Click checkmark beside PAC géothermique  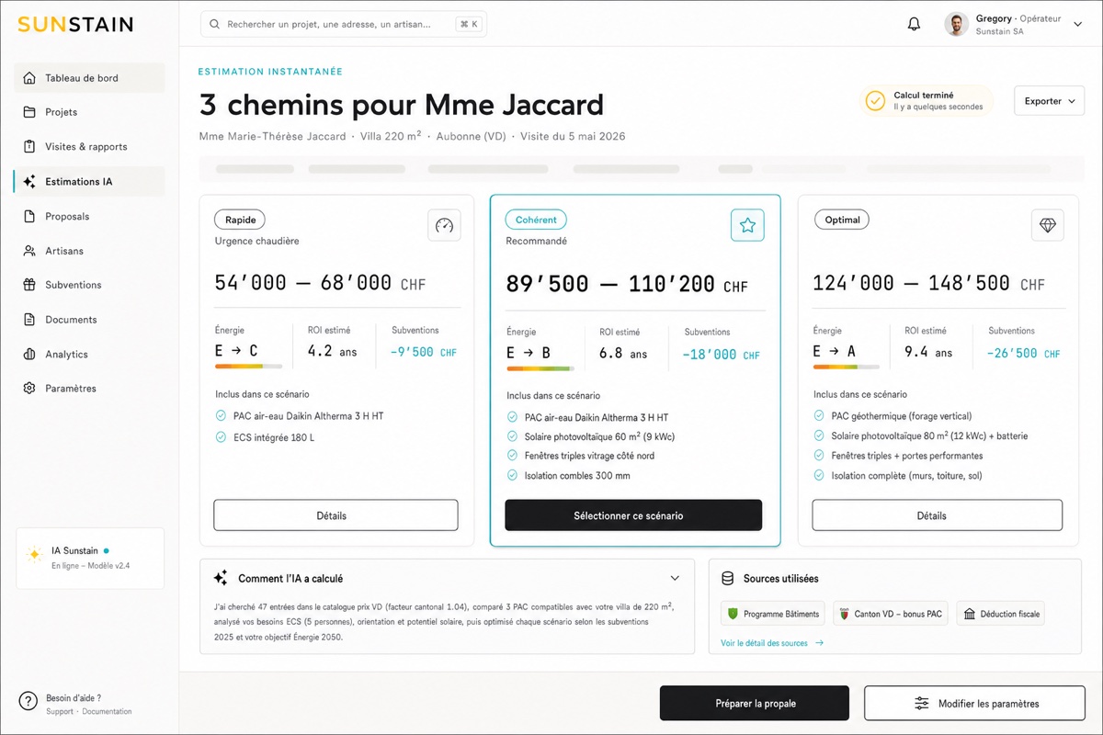[819, 416]
